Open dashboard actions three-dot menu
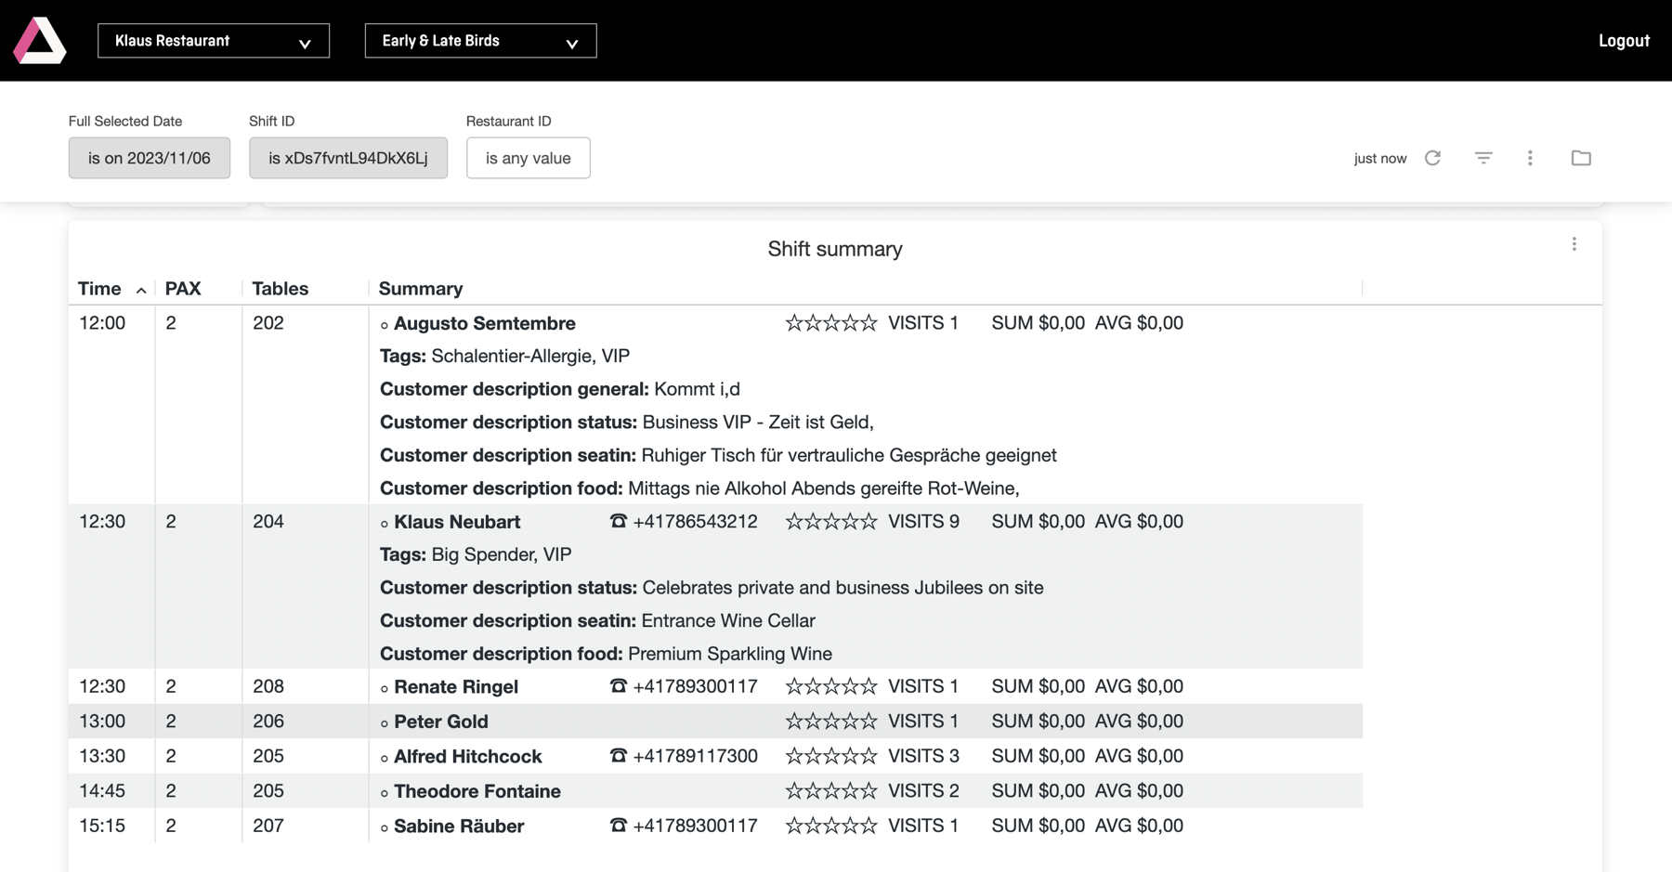The width and height of the screenshot is (1672, 872). click(x=1530, y=158)
